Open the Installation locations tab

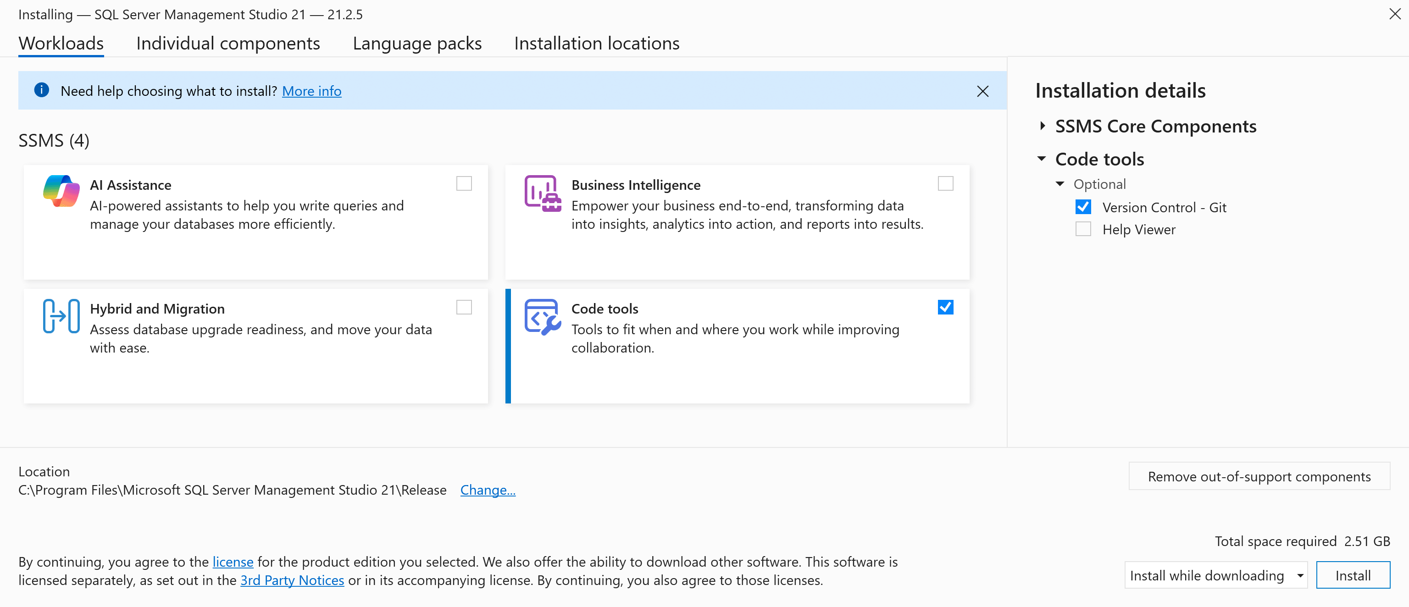(x=597, y=43)
